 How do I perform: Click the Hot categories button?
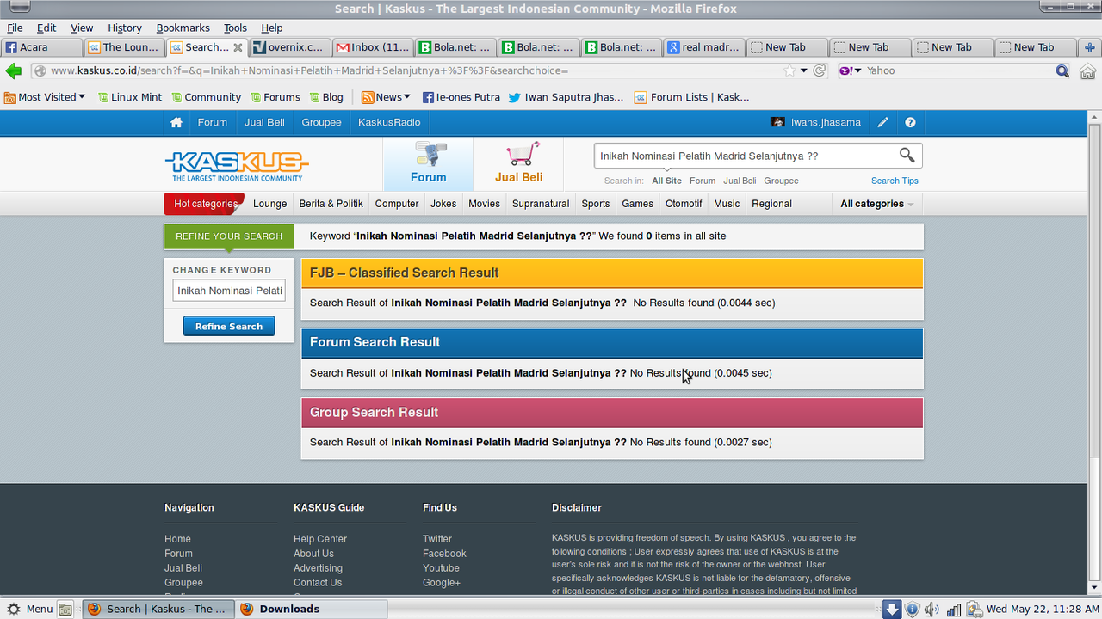pyautogui.click(x=204, y=204)
